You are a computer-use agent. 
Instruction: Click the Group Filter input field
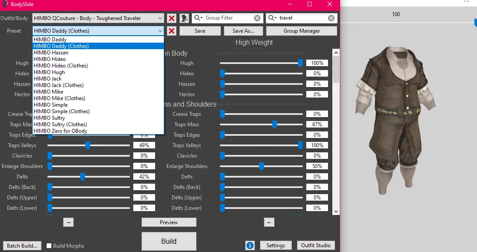[x=227, y=18]
